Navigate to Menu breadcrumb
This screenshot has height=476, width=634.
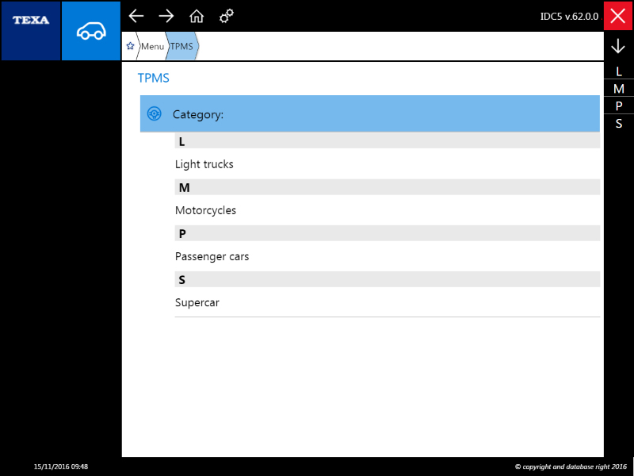pyautogui.click(x=152, y=47)
